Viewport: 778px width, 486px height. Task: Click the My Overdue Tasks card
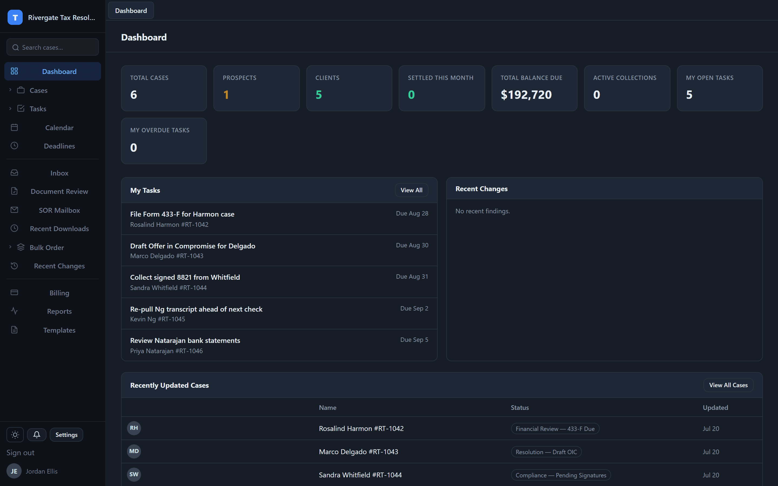point(164,141)
